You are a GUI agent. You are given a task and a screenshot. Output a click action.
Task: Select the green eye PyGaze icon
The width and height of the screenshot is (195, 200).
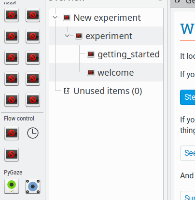[x=12, y=187]
